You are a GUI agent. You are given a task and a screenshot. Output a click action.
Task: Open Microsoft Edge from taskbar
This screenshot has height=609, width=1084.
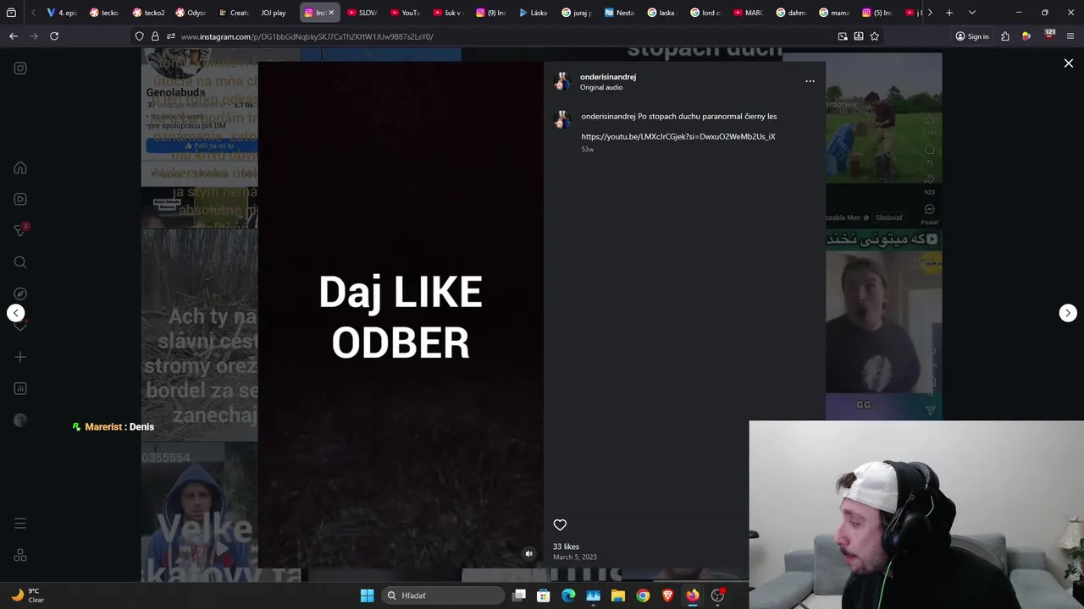568,595
